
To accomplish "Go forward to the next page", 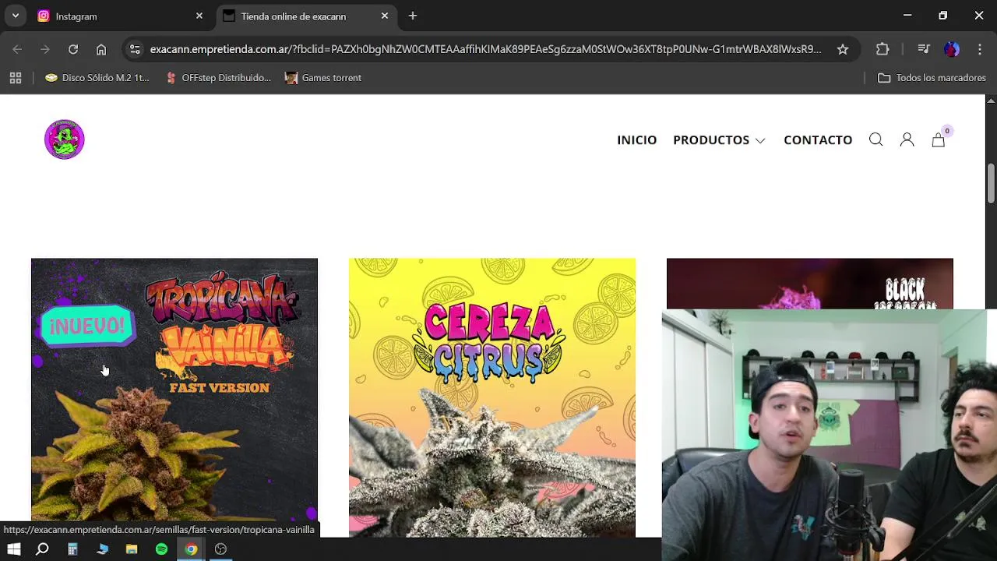I will [45, 49].
